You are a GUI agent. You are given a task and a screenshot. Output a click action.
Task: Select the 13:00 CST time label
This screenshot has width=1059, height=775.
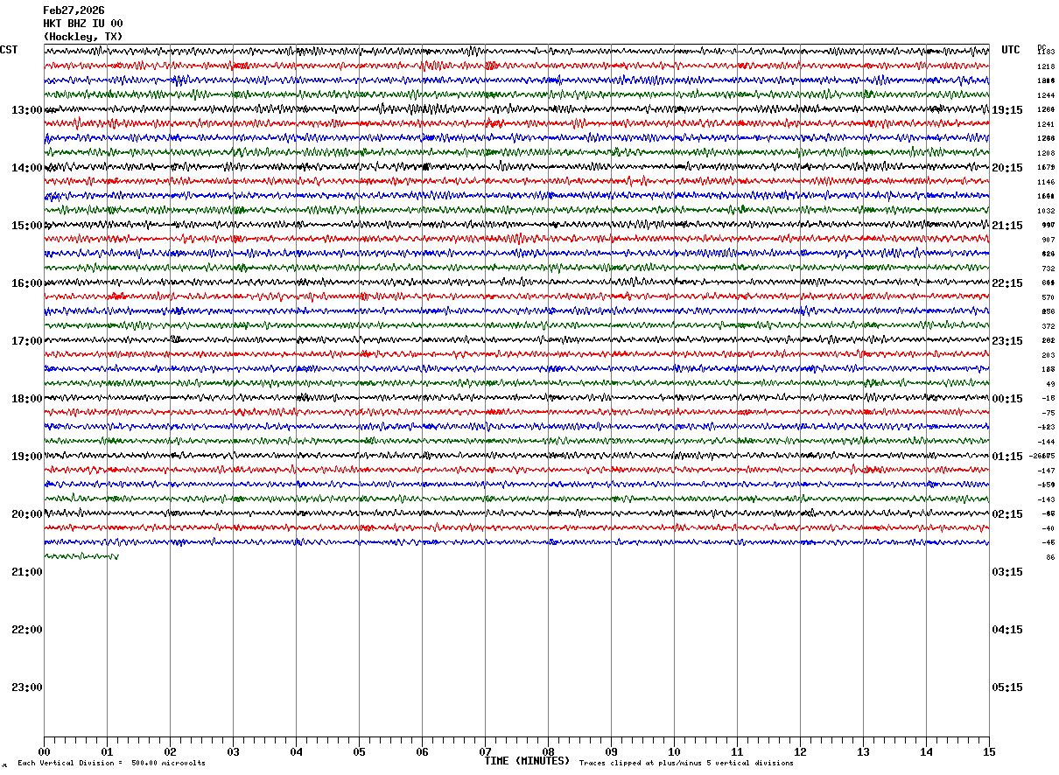pos(27,110)
